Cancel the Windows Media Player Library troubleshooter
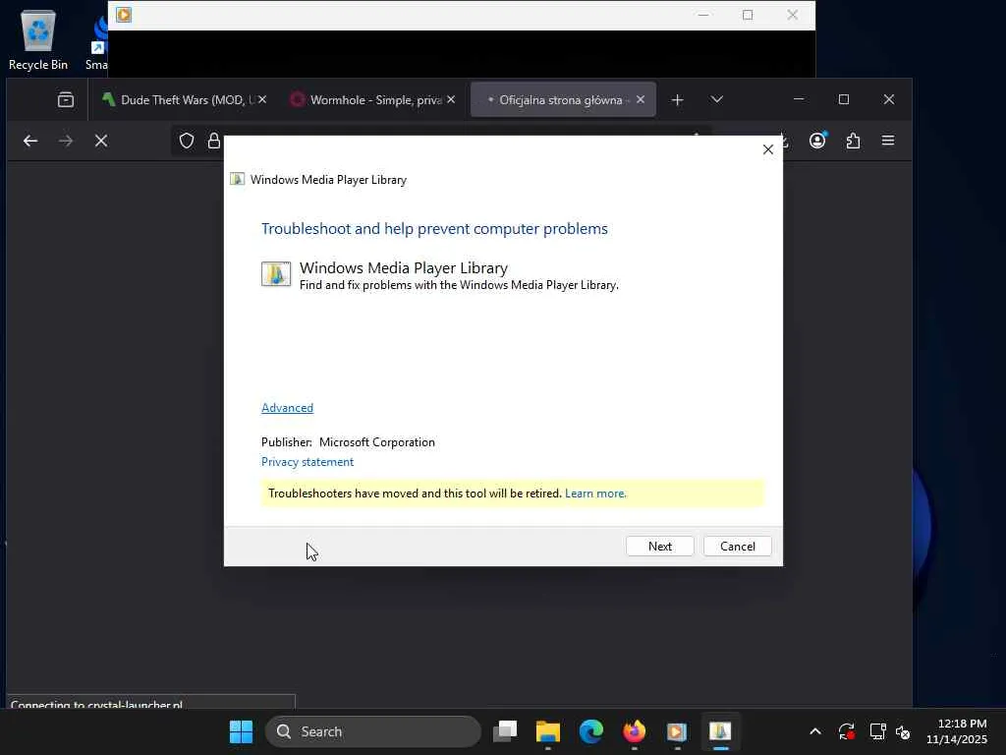This screenshot has width=1006, height=755. [737, 546]
